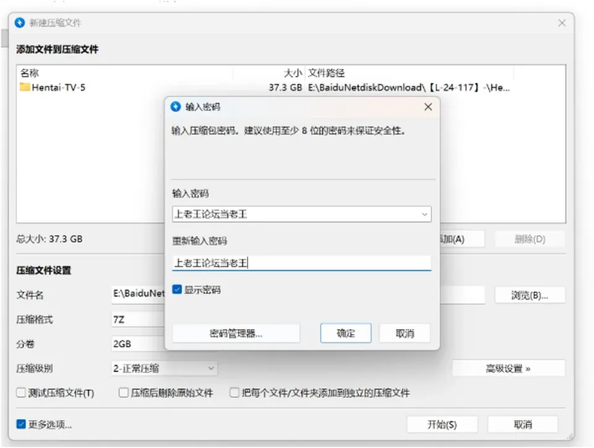The image size is (594, 448).
Task: Close the 新建压缩文件 window
Action: [x=562, y=23]
